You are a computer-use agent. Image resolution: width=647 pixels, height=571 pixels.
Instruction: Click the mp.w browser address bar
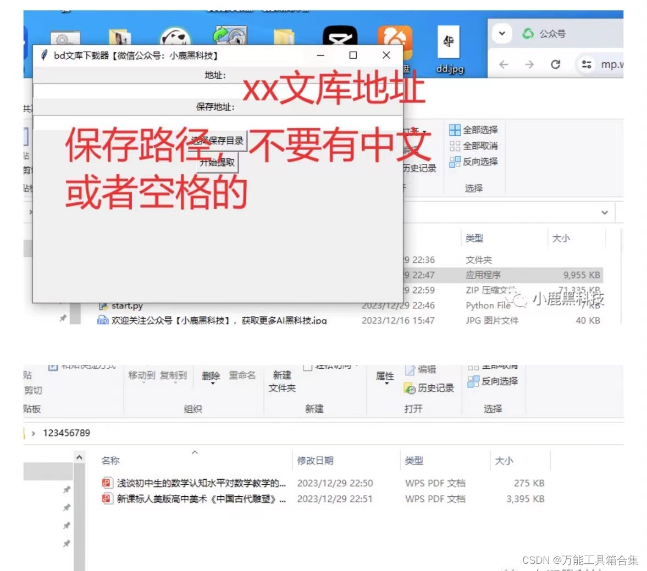pos(611,64)
